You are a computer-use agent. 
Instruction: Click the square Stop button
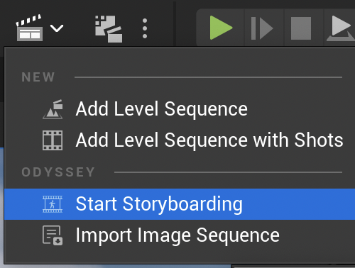pos(301,28)
